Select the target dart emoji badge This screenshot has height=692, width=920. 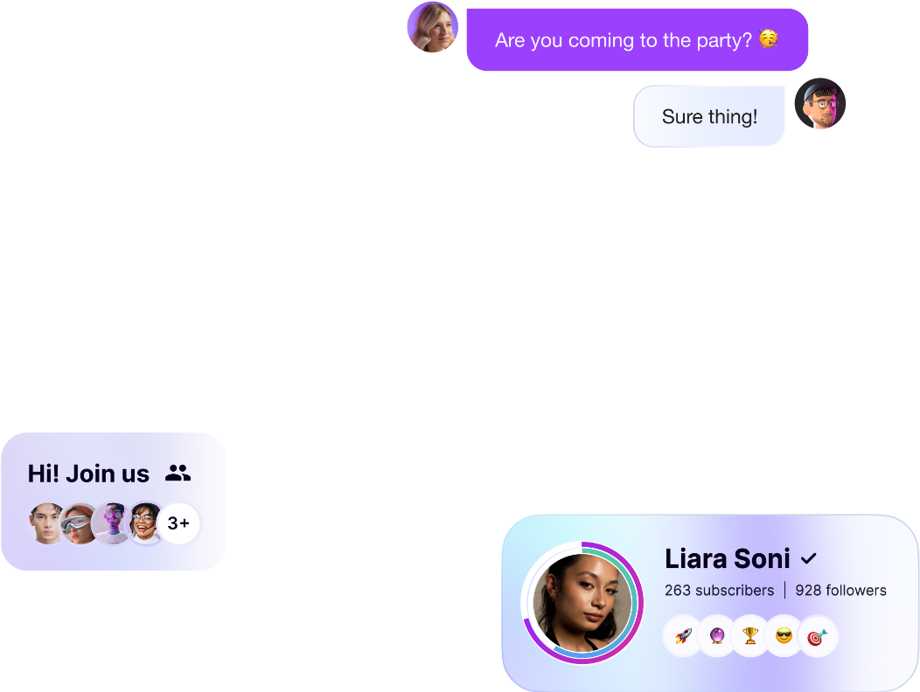click(x=818, y=636)
